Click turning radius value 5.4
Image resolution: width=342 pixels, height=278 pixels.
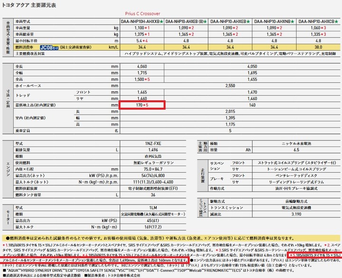coord(139,41)
